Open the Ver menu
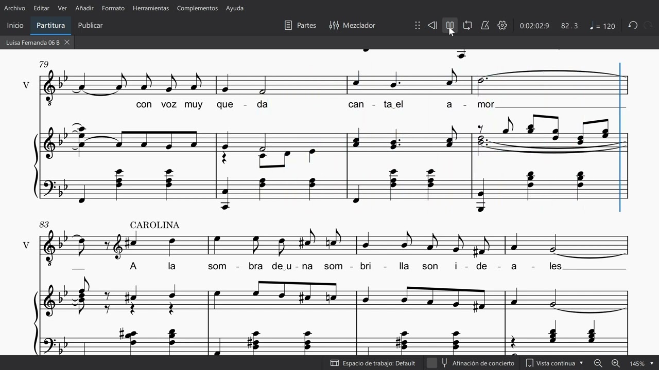659x370 pixels. point(62,8)
